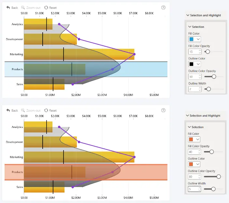Open black Outline Color dropdown

pos(194,64)
